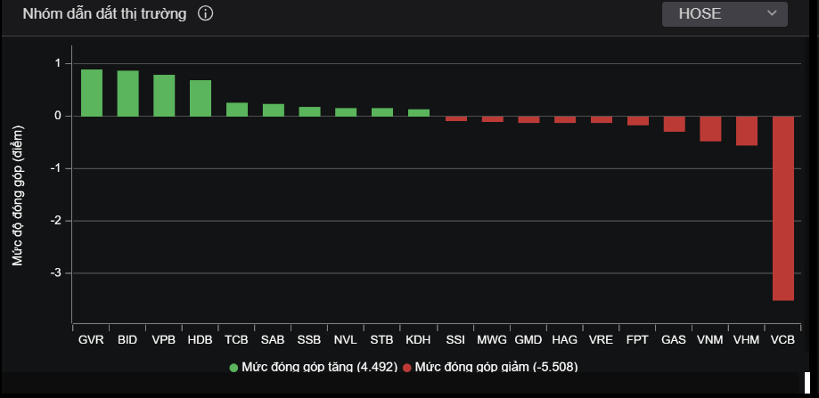This screenshot has height=398, width=819.
Task: Click the Mức độ đóng góp (điểm) axis title
Action: tap(19, 196)
